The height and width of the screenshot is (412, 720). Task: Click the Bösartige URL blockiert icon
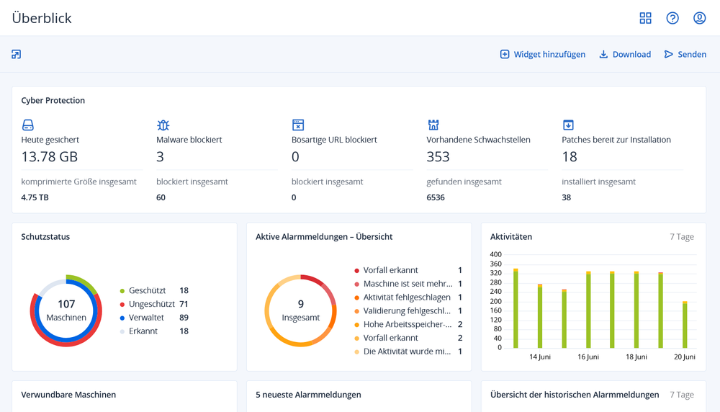click(298, 125)
